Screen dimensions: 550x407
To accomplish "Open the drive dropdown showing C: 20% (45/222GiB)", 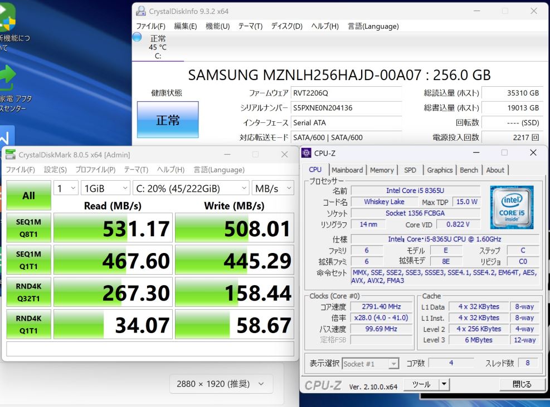I will 191,188.
